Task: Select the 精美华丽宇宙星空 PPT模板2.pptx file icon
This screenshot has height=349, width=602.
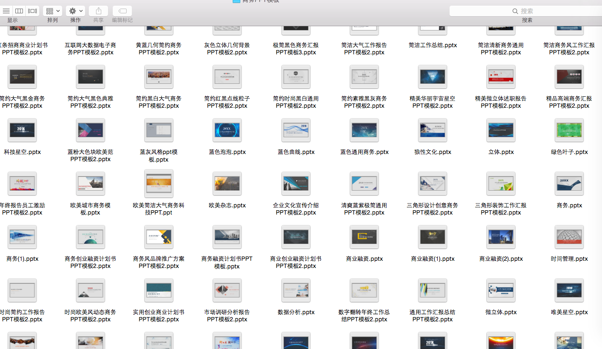Action: click(432, 77)
